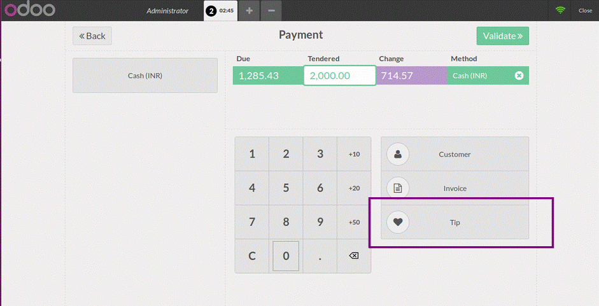Remove the Cash (INR) payment line
Image resolution: width=599 pixels, height=306 pixels.
click(519, 76)
